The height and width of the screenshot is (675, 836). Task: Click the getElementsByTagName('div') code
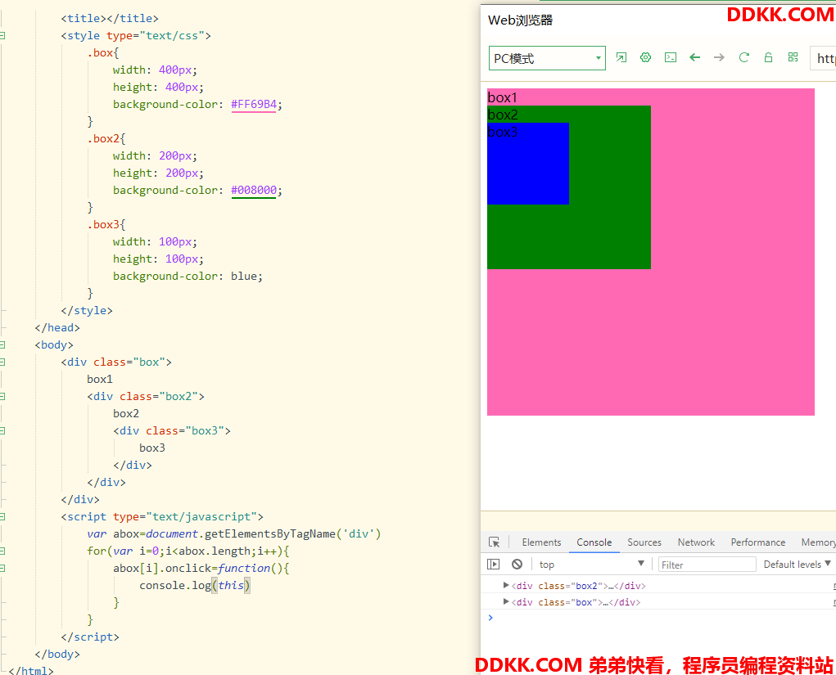(x=292, y=533)
